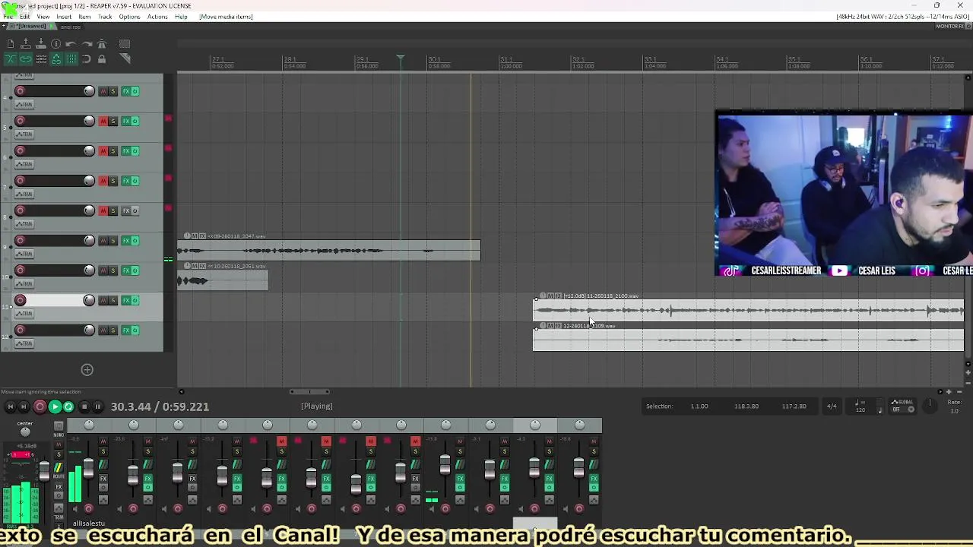This screenshot has height=547, width=973.
Task: Click the go to project start transport button
Action: [10, 407]
